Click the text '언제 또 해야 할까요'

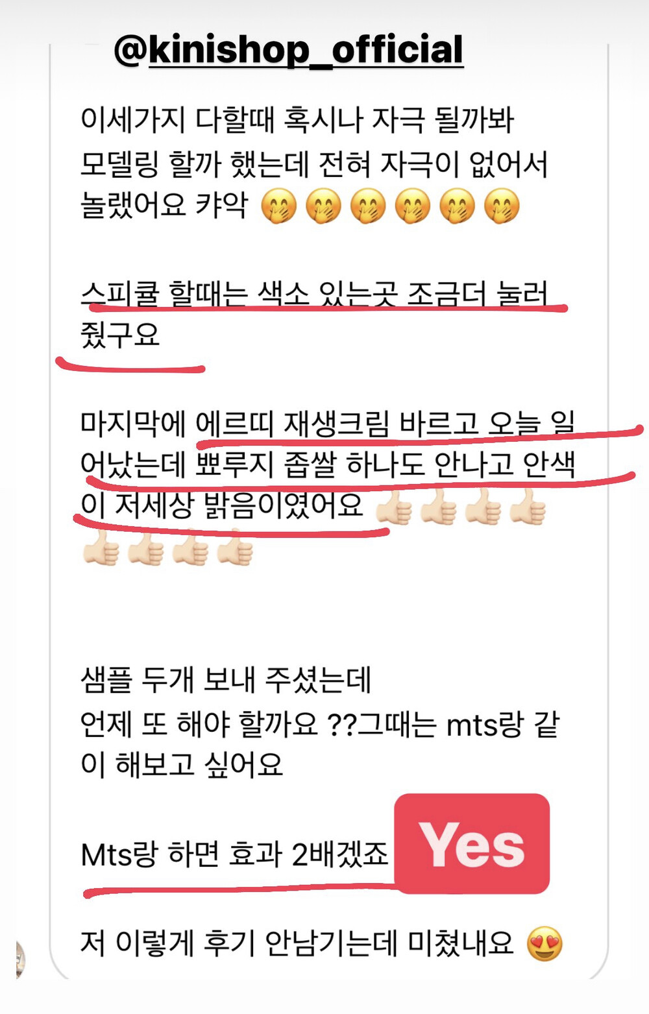199,724
